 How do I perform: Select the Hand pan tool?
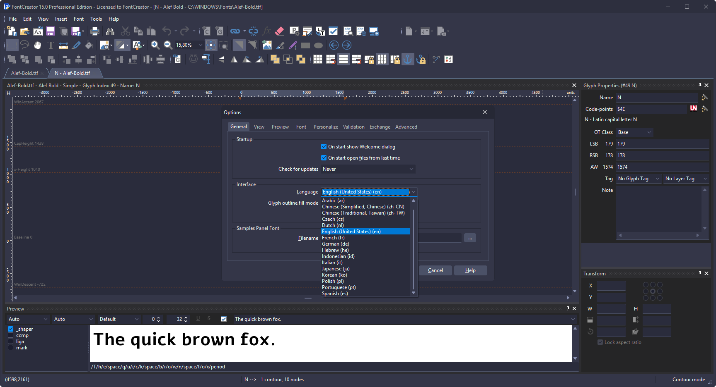pos(38,45)
